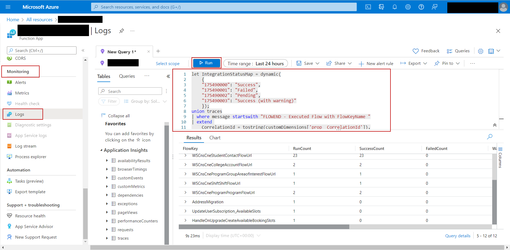Open the more options dots beside Tables search
Viewport: 510px width, 250px height.
pyautogui.click(x=166, y=91)
